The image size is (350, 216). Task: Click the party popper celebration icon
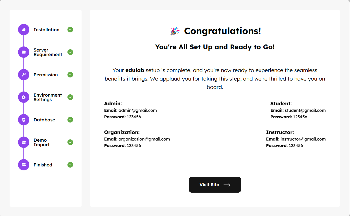(x=175, y=31)
